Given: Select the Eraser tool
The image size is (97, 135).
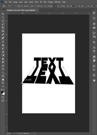Looking at the screenshot, I should 3,52.
